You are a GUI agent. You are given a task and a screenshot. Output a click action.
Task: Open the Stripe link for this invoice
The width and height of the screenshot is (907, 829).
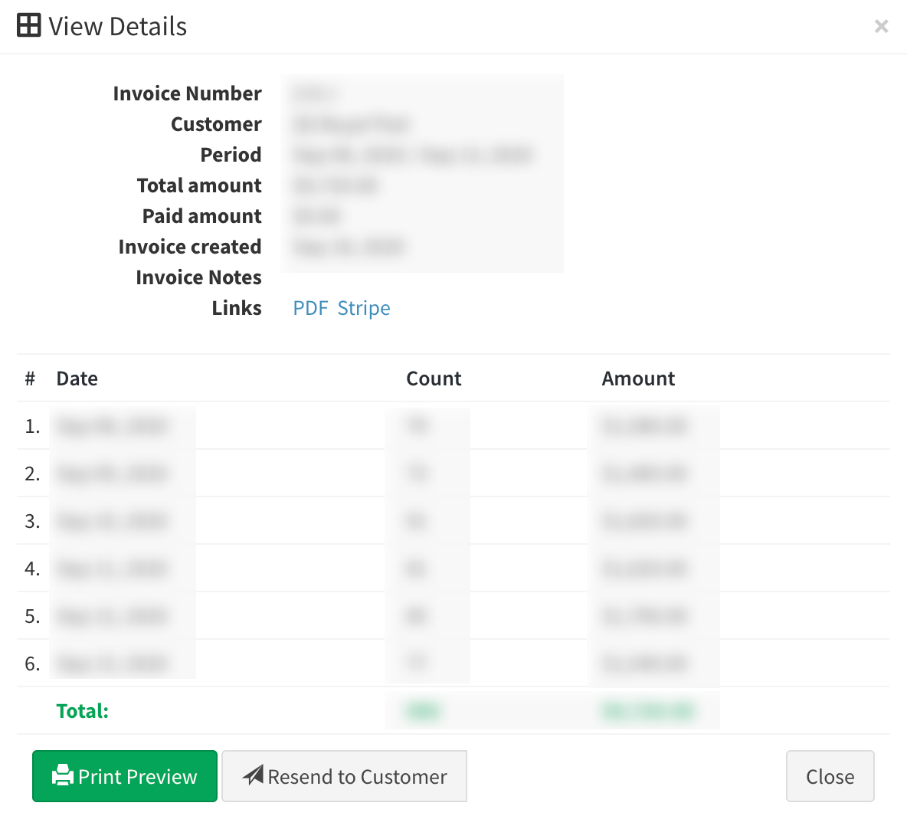(364, 307)
